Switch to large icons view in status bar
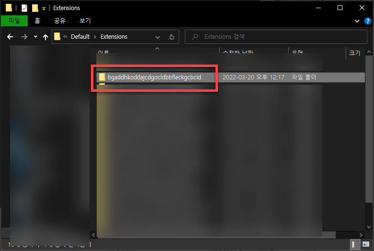This screenshot has width=374, height=251. 366,244
